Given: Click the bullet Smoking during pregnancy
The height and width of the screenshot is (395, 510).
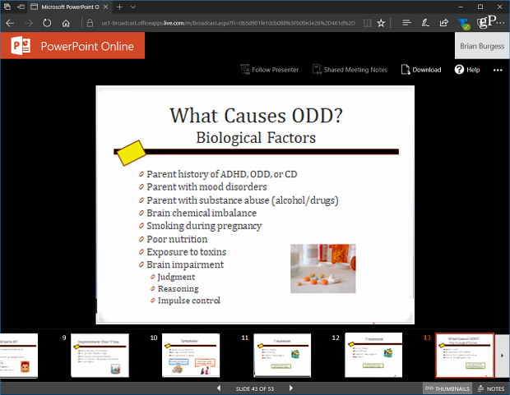Looking at the screenshot, I should (x=204, y=226).
